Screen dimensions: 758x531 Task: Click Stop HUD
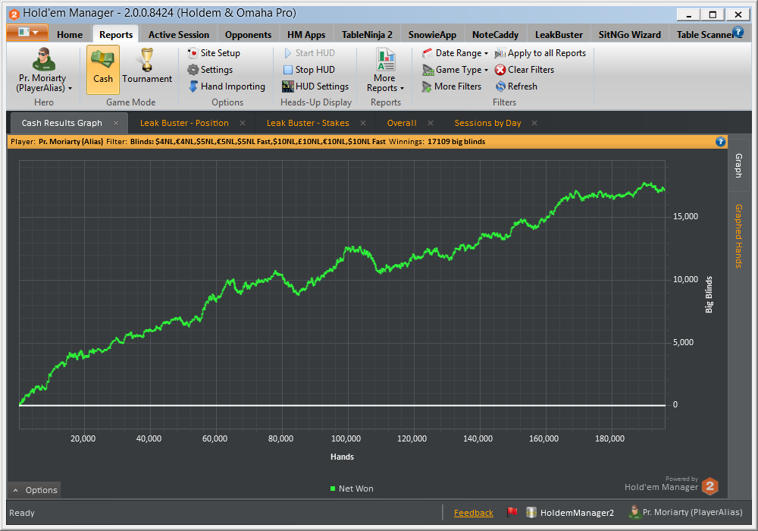click(309, 70)
